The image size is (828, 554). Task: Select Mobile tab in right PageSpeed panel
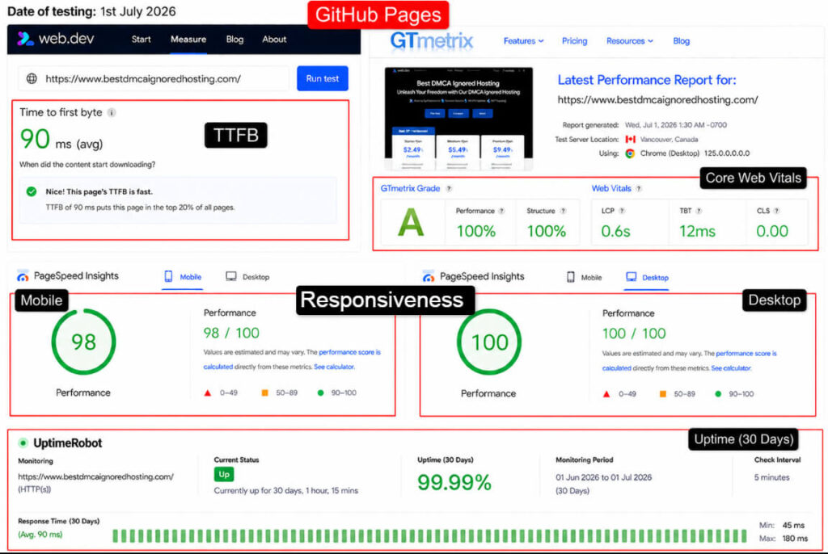coord(584,277)
